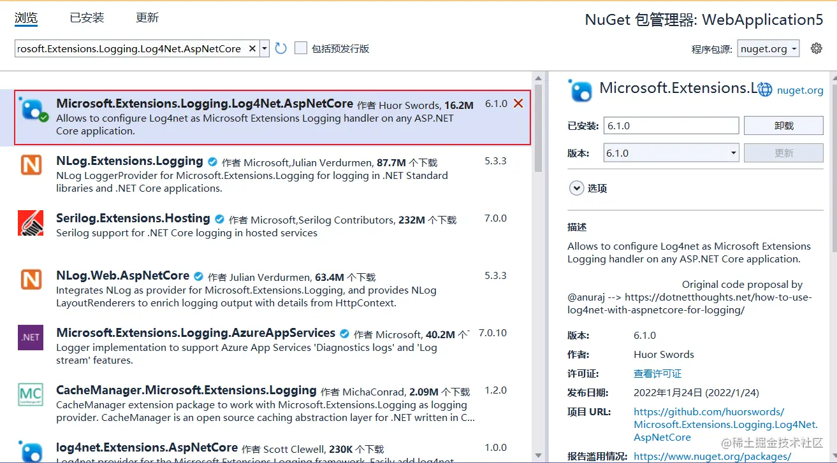This screenshot has width=837, height=463.
Task: Select the Microsoft.Extensions.Logging.AzureAppServices .NET icon
Action: (31, 338)
